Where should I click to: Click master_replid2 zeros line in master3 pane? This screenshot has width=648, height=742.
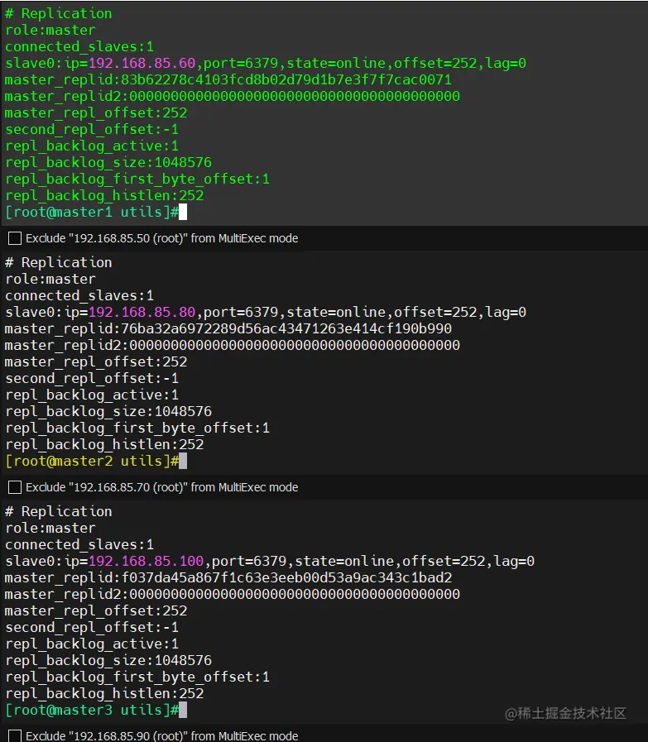tap(233, 594)
